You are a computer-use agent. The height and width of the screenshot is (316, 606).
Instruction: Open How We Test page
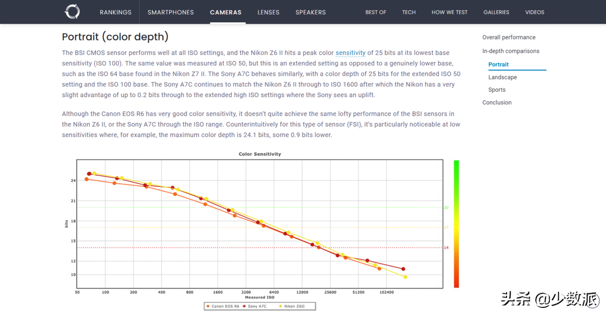[x=450, y=12]
